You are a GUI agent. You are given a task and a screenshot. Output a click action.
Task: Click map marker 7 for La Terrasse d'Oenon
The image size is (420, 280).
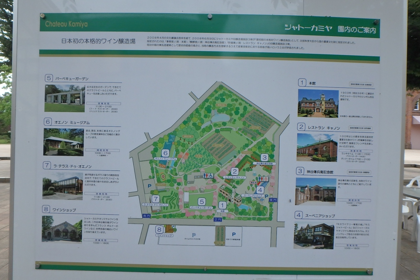156,199
